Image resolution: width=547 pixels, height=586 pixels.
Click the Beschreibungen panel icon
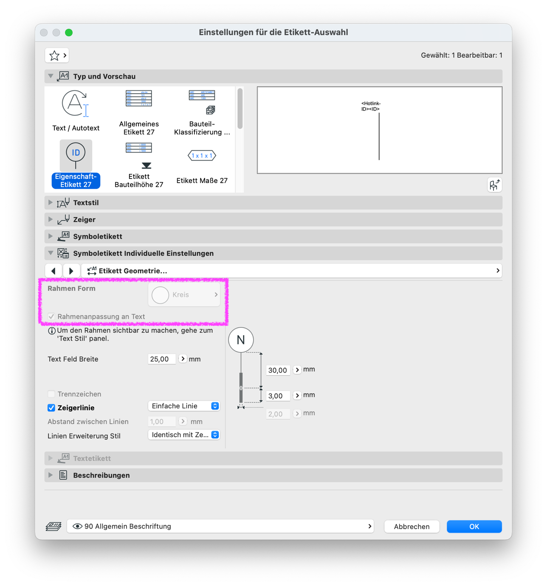tap(63, 475)
